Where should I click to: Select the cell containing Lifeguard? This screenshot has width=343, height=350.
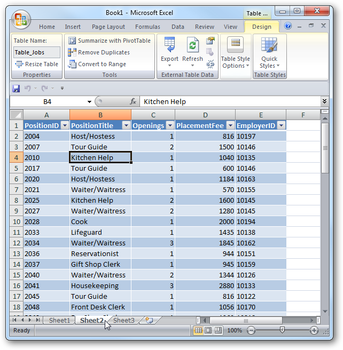pos(100,233)
